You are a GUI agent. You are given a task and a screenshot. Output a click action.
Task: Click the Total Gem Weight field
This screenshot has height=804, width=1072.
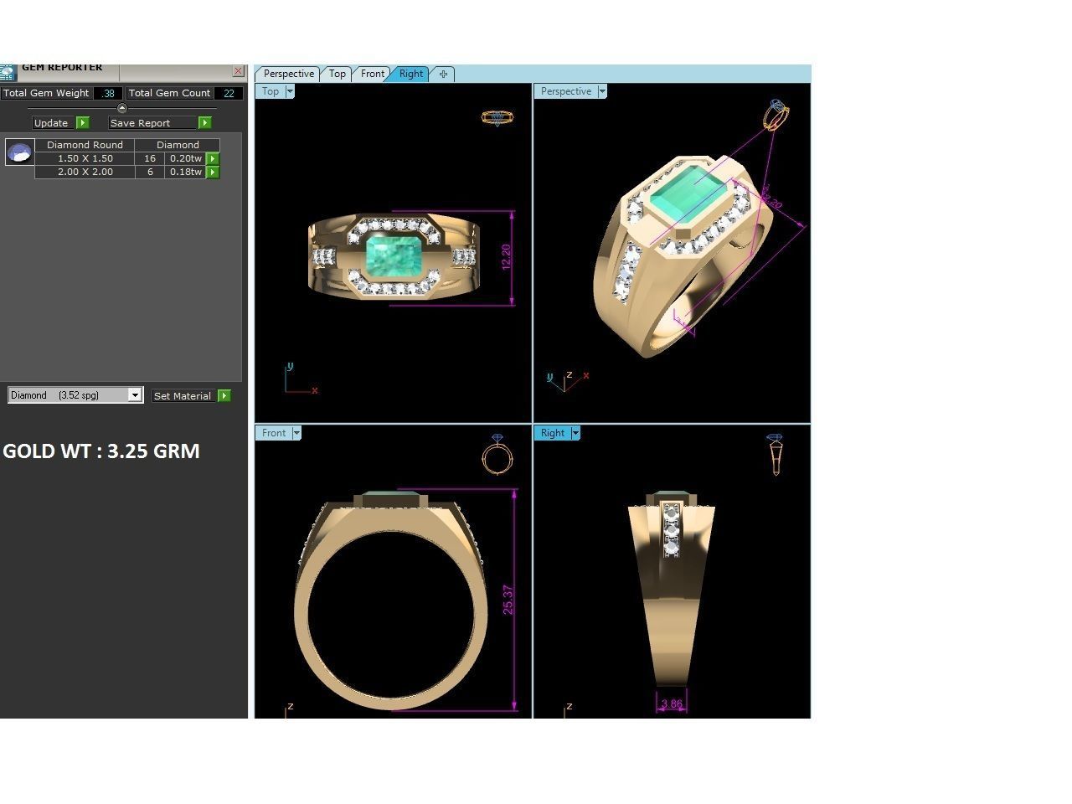[x=108, y=93]
